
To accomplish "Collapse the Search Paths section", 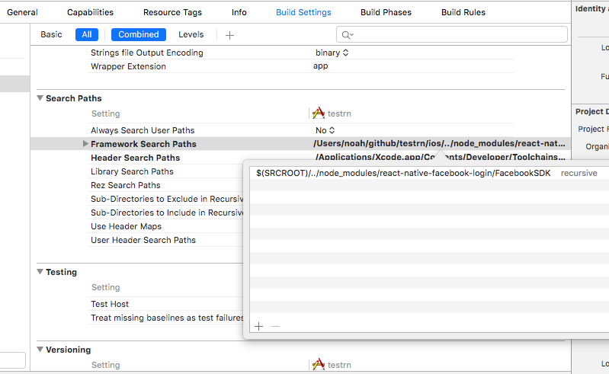I will point(40,98).
